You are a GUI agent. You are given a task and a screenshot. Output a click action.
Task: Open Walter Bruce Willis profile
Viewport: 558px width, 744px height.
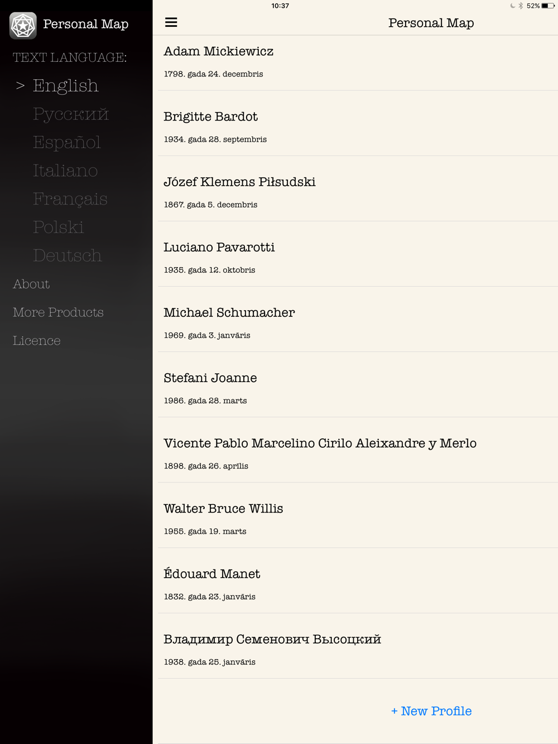pos(357,519)
